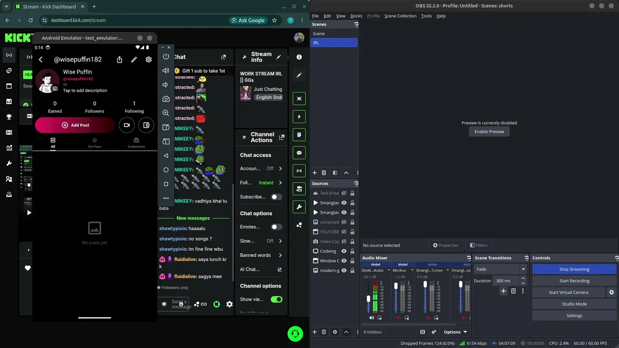Adjust Mic/Aux volume fader
619x348 pixels.
coord(396,286)
